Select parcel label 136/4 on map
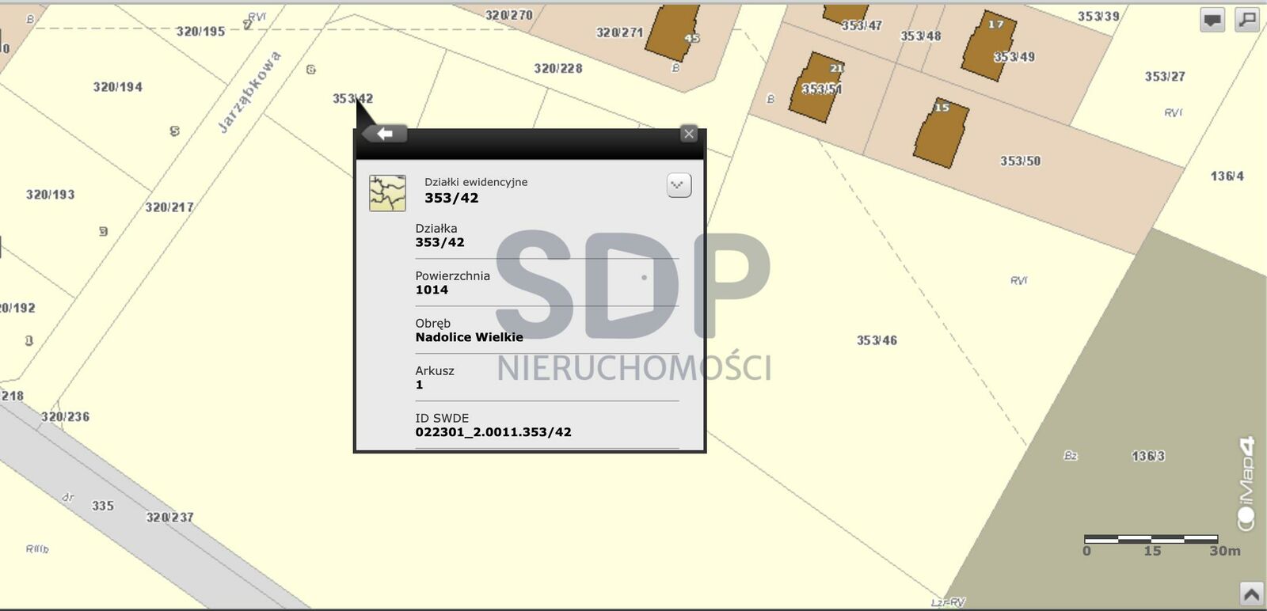 click(x=1227, y=176)
